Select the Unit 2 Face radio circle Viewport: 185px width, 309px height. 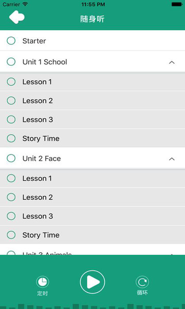pos(11,158)
